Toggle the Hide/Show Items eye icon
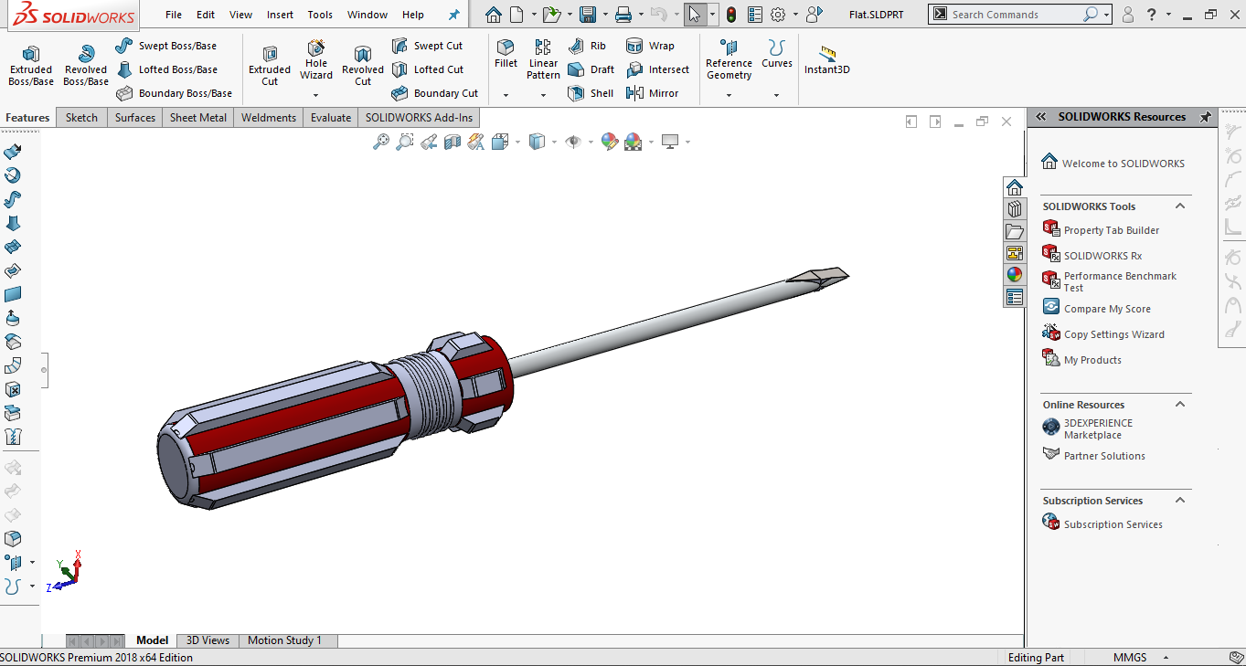The height and width of the screenshot is (666, 1246). [x=573, y=142]
